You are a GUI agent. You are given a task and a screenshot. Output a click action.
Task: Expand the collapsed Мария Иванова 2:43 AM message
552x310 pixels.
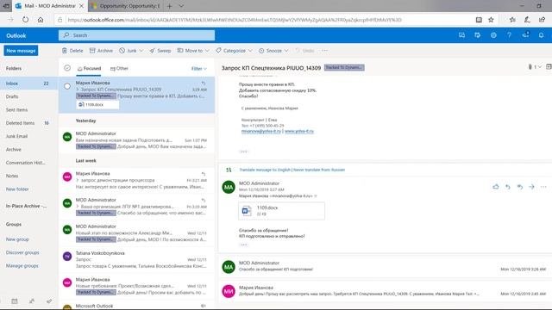pos(386,290)
